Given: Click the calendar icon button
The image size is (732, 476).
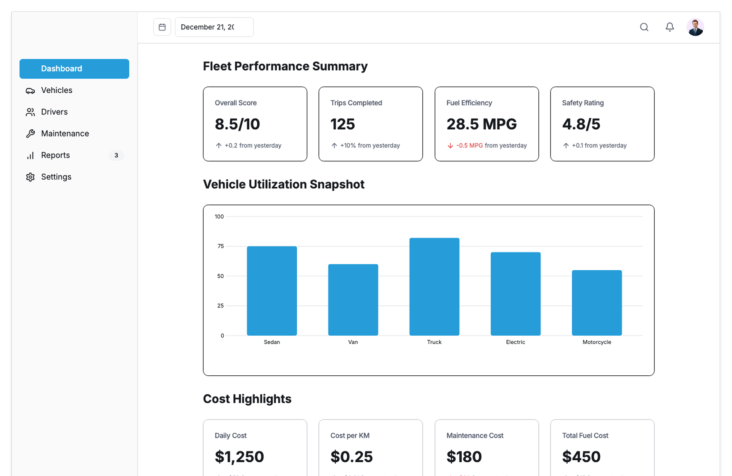Looking at the screenshot, I should click(162, 27).
